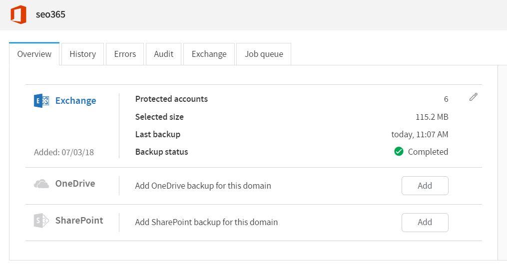This screenshot has width=507, height=269.
Task: Click the OneDrive heading text
Action: pyautogui.click(x=75, y=184)
